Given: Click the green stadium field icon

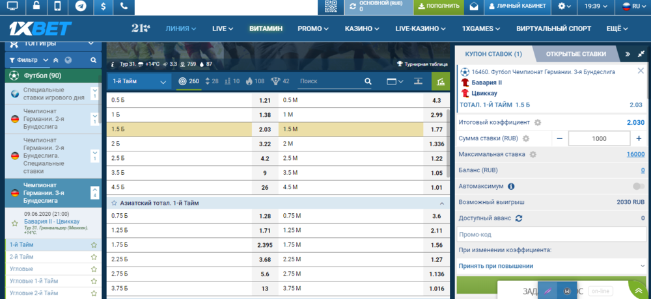Looking at the screenshot, I should point(441,81).
